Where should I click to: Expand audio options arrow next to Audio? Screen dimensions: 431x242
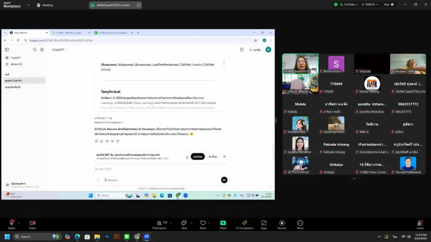tap(19, 223)
